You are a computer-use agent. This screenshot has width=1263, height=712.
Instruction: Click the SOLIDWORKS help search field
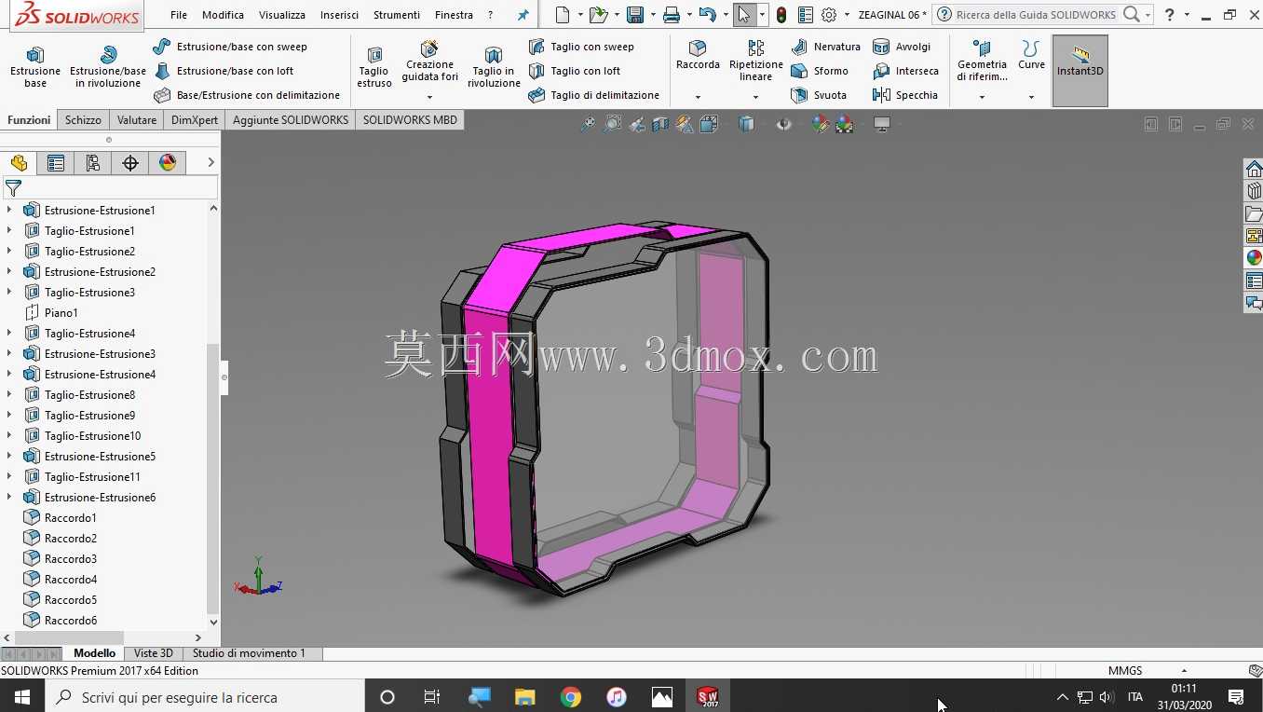pyautogui.click(x=1037, y=15)
